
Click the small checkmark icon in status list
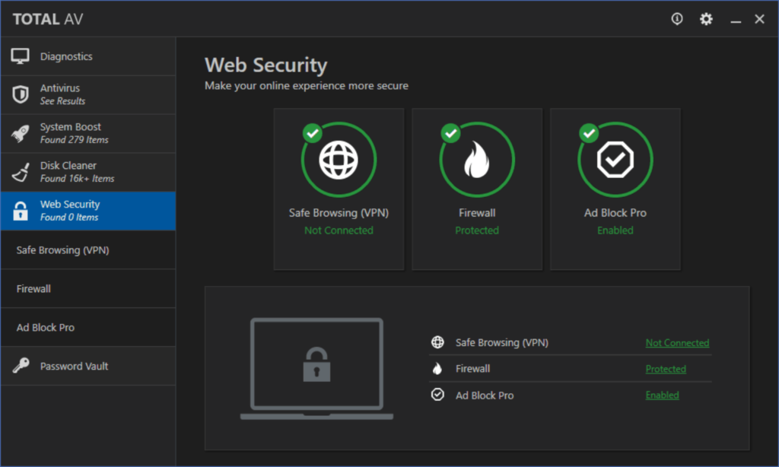437,395
